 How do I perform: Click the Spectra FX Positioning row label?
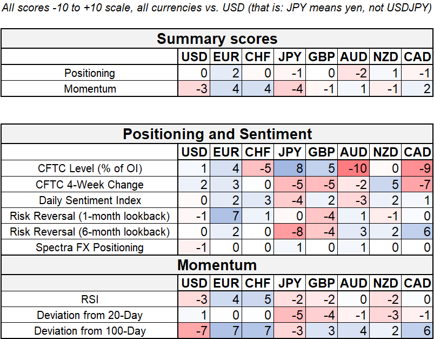pyautogui.click(x=90, y=247)
